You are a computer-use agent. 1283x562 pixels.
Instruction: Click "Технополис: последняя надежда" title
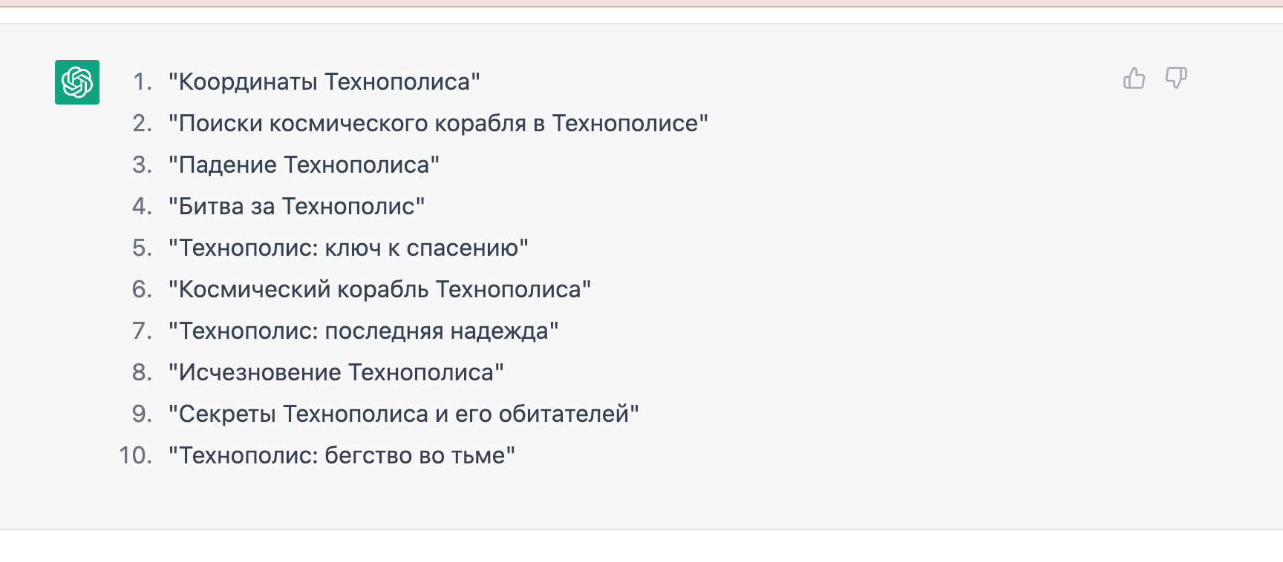pos(363,331)
